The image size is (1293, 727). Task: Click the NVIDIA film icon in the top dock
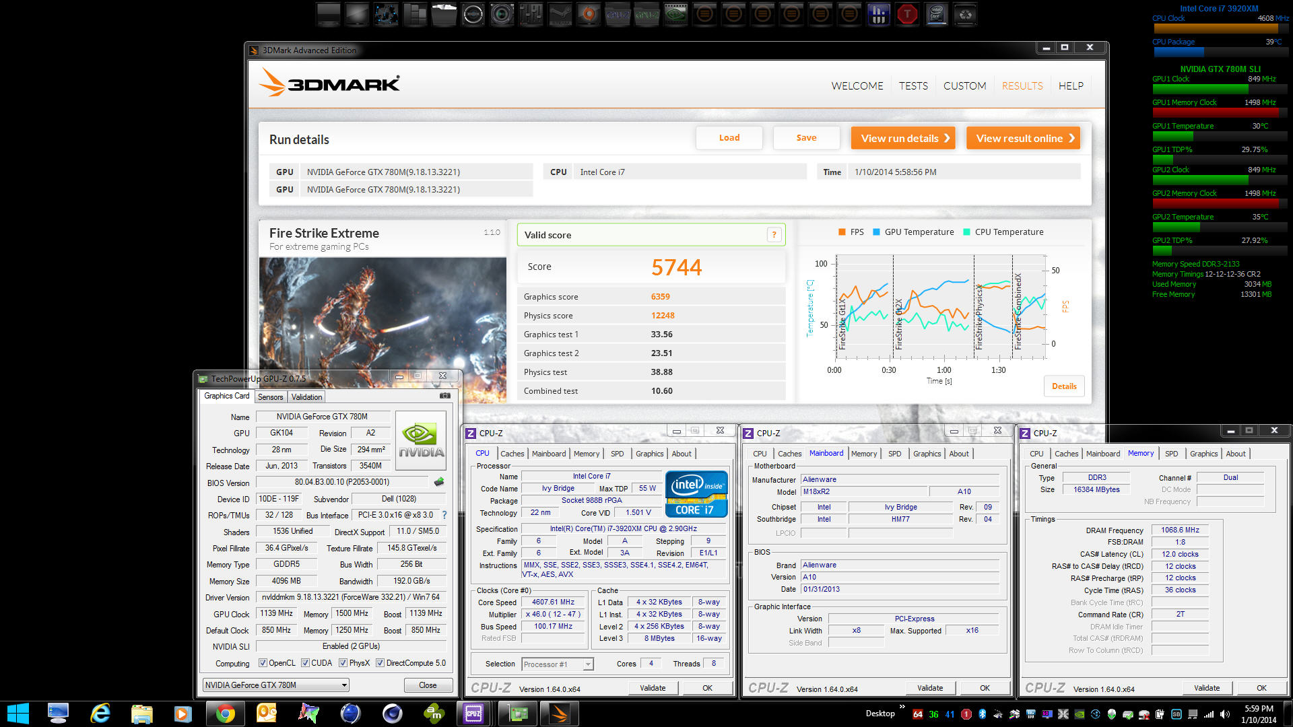tap(675, 13)
